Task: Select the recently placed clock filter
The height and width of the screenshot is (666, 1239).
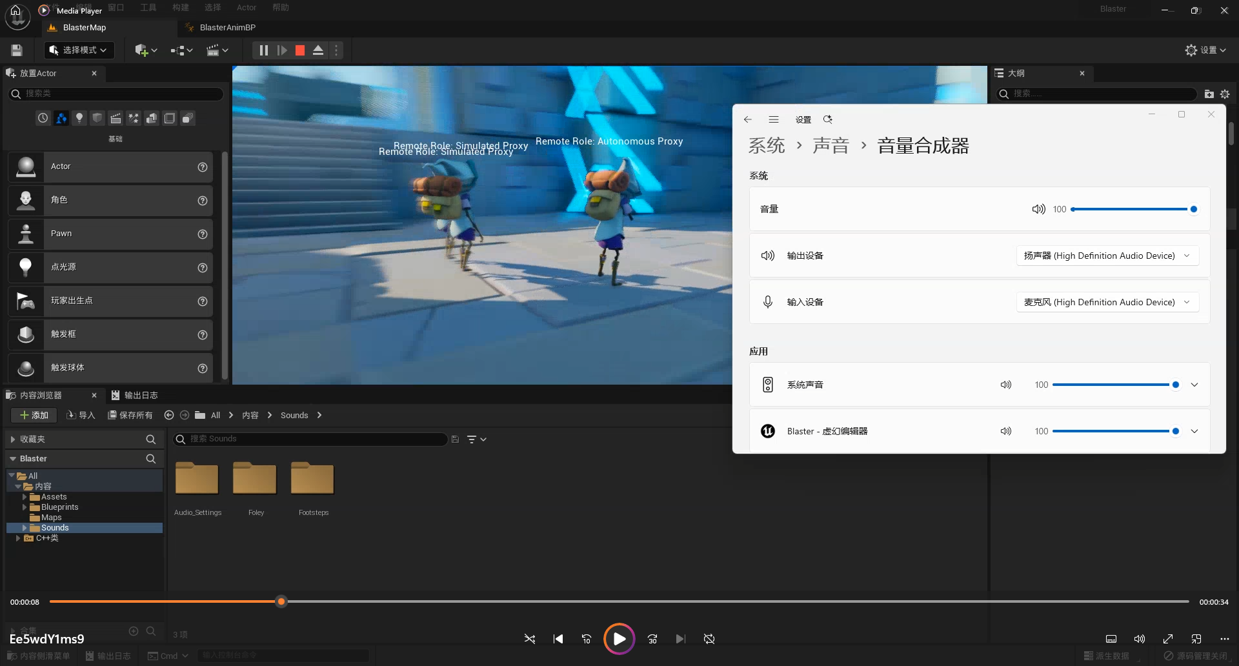Action: (43, 118)
